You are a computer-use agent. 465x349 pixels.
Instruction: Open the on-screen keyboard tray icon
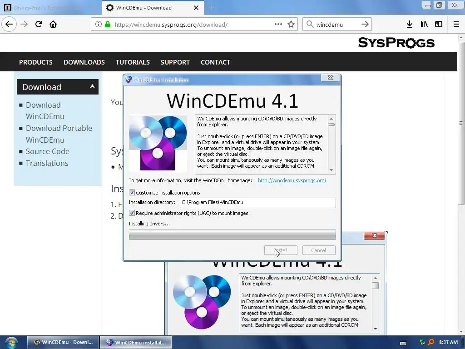point(403,343)
